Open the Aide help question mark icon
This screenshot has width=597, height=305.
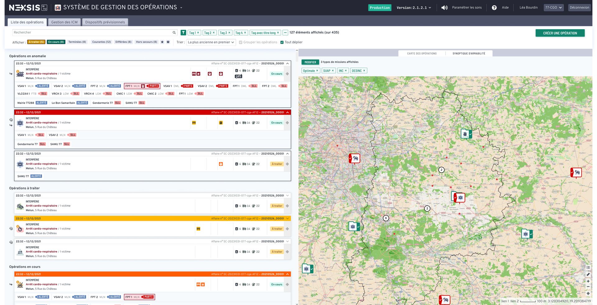click(494, 8)
